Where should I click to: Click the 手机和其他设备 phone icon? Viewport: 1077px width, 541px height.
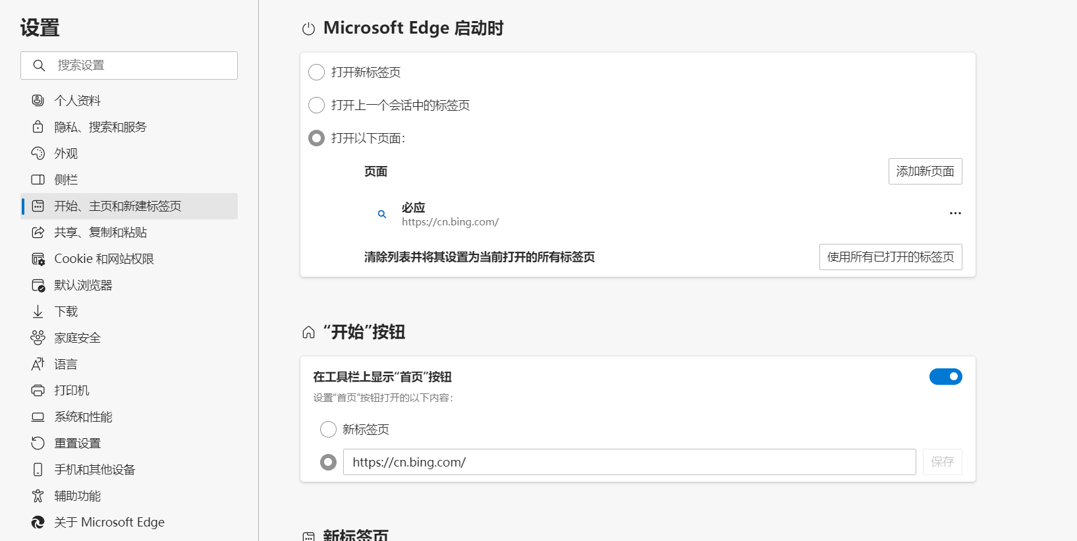(x=38, y=469)
